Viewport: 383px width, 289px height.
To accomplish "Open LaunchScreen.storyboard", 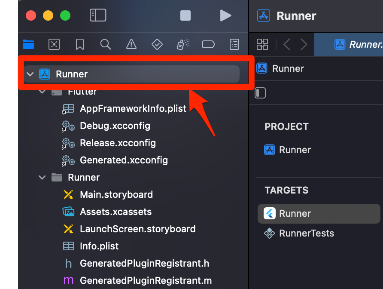I will tap(137, 229).
